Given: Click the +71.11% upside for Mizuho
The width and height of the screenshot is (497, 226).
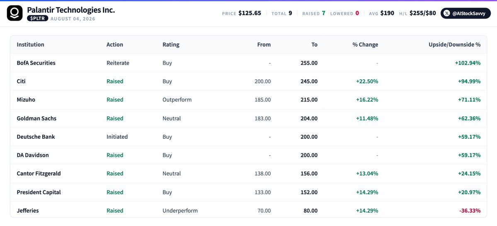Looking at the screenshot, I should [x=469, y=100].
